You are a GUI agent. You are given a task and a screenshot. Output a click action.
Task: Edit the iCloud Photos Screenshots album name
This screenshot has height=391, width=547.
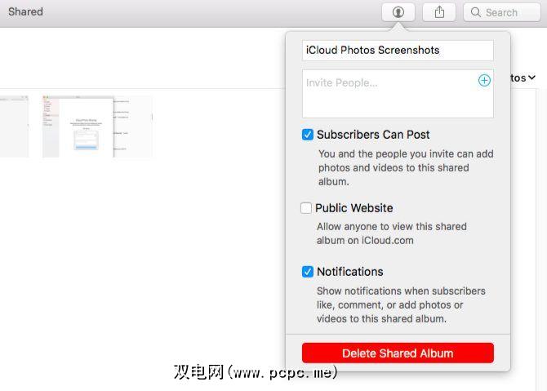398,51
